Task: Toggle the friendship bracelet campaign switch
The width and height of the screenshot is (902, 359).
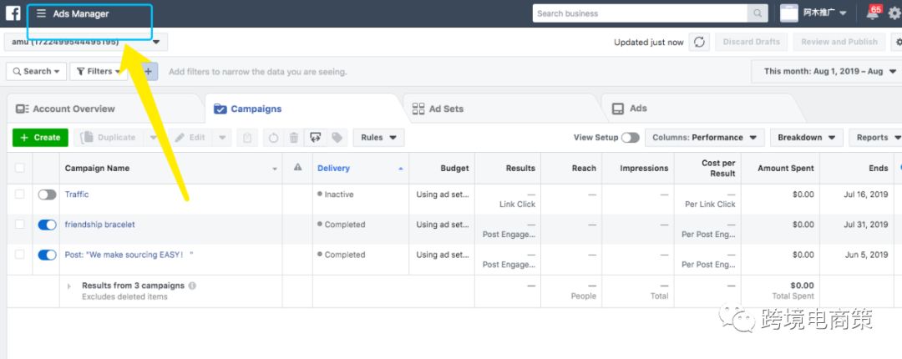Action: tap(47, 225)
